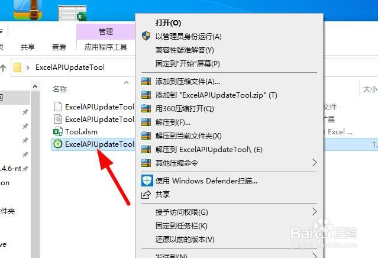Choose 打开(O) from the context menu

[x=168, y=22]
